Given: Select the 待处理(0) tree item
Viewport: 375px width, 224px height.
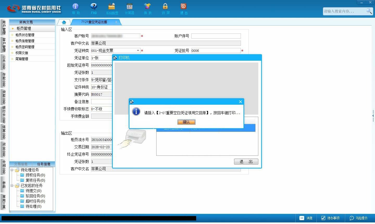Looking at the screenshot, I should point(33,206).
